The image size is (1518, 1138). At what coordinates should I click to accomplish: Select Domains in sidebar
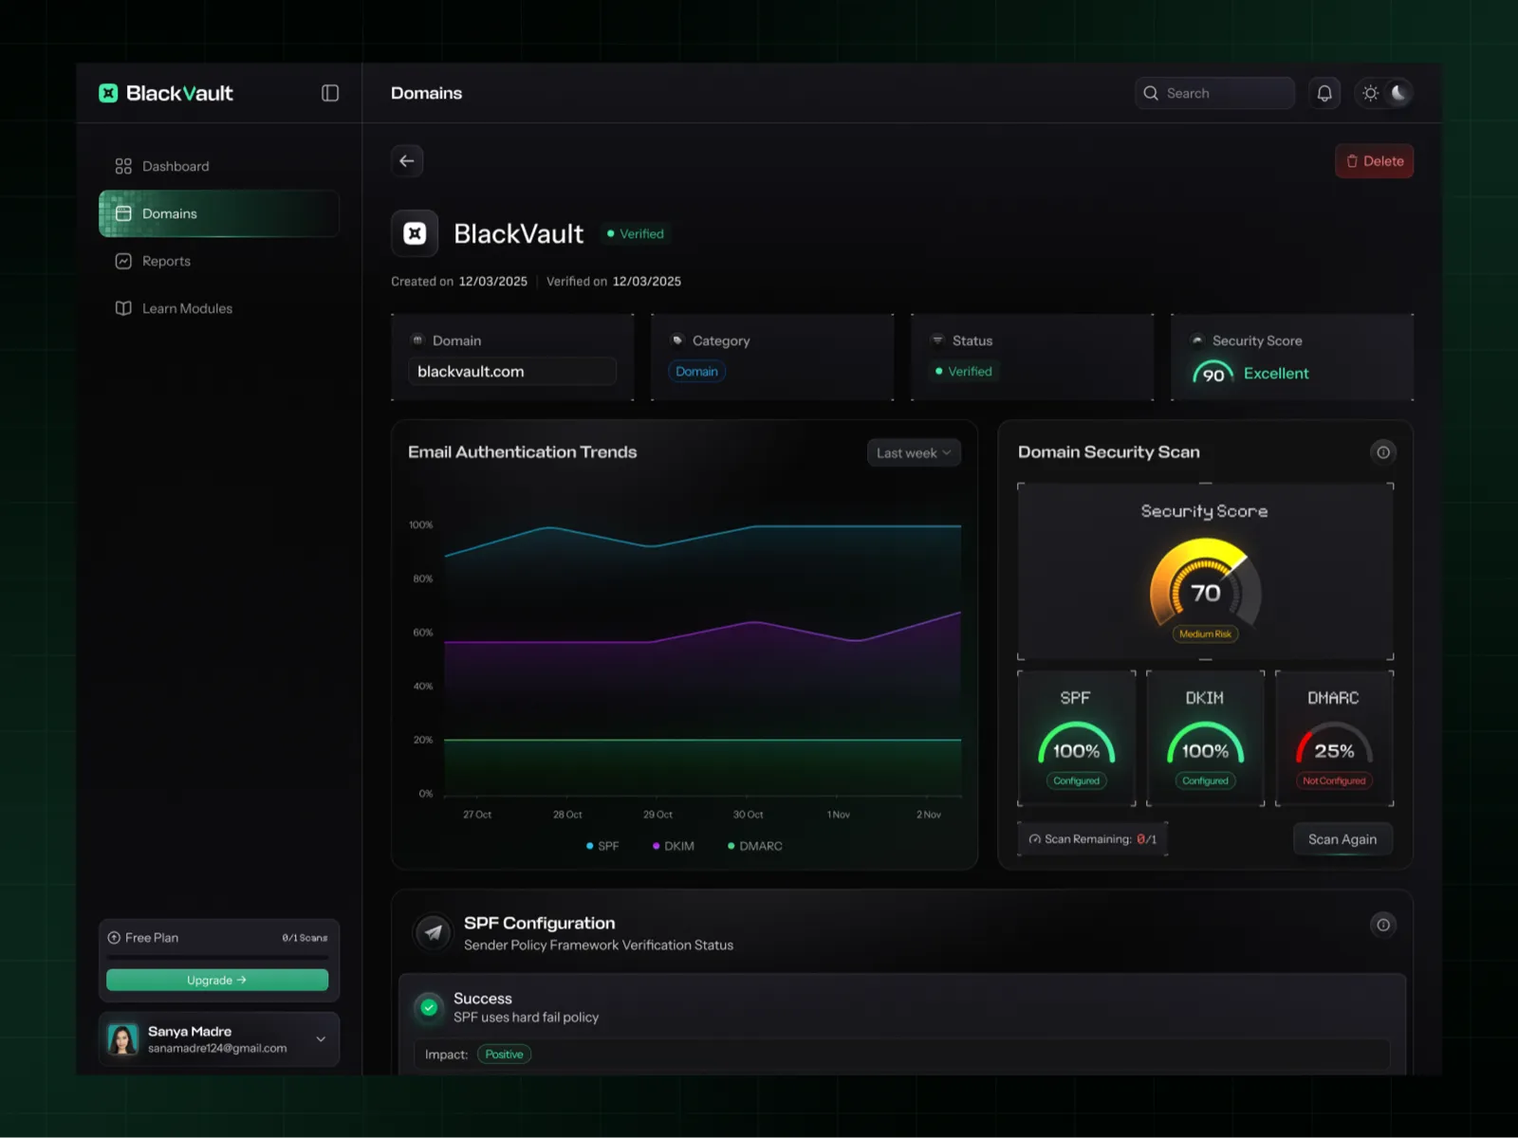[219, 213]
